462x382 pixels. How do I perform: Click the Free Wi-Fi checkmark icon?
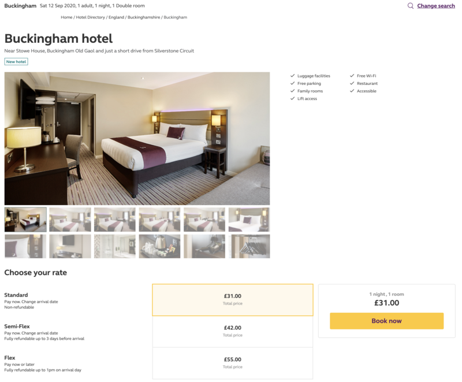[352, 76]
